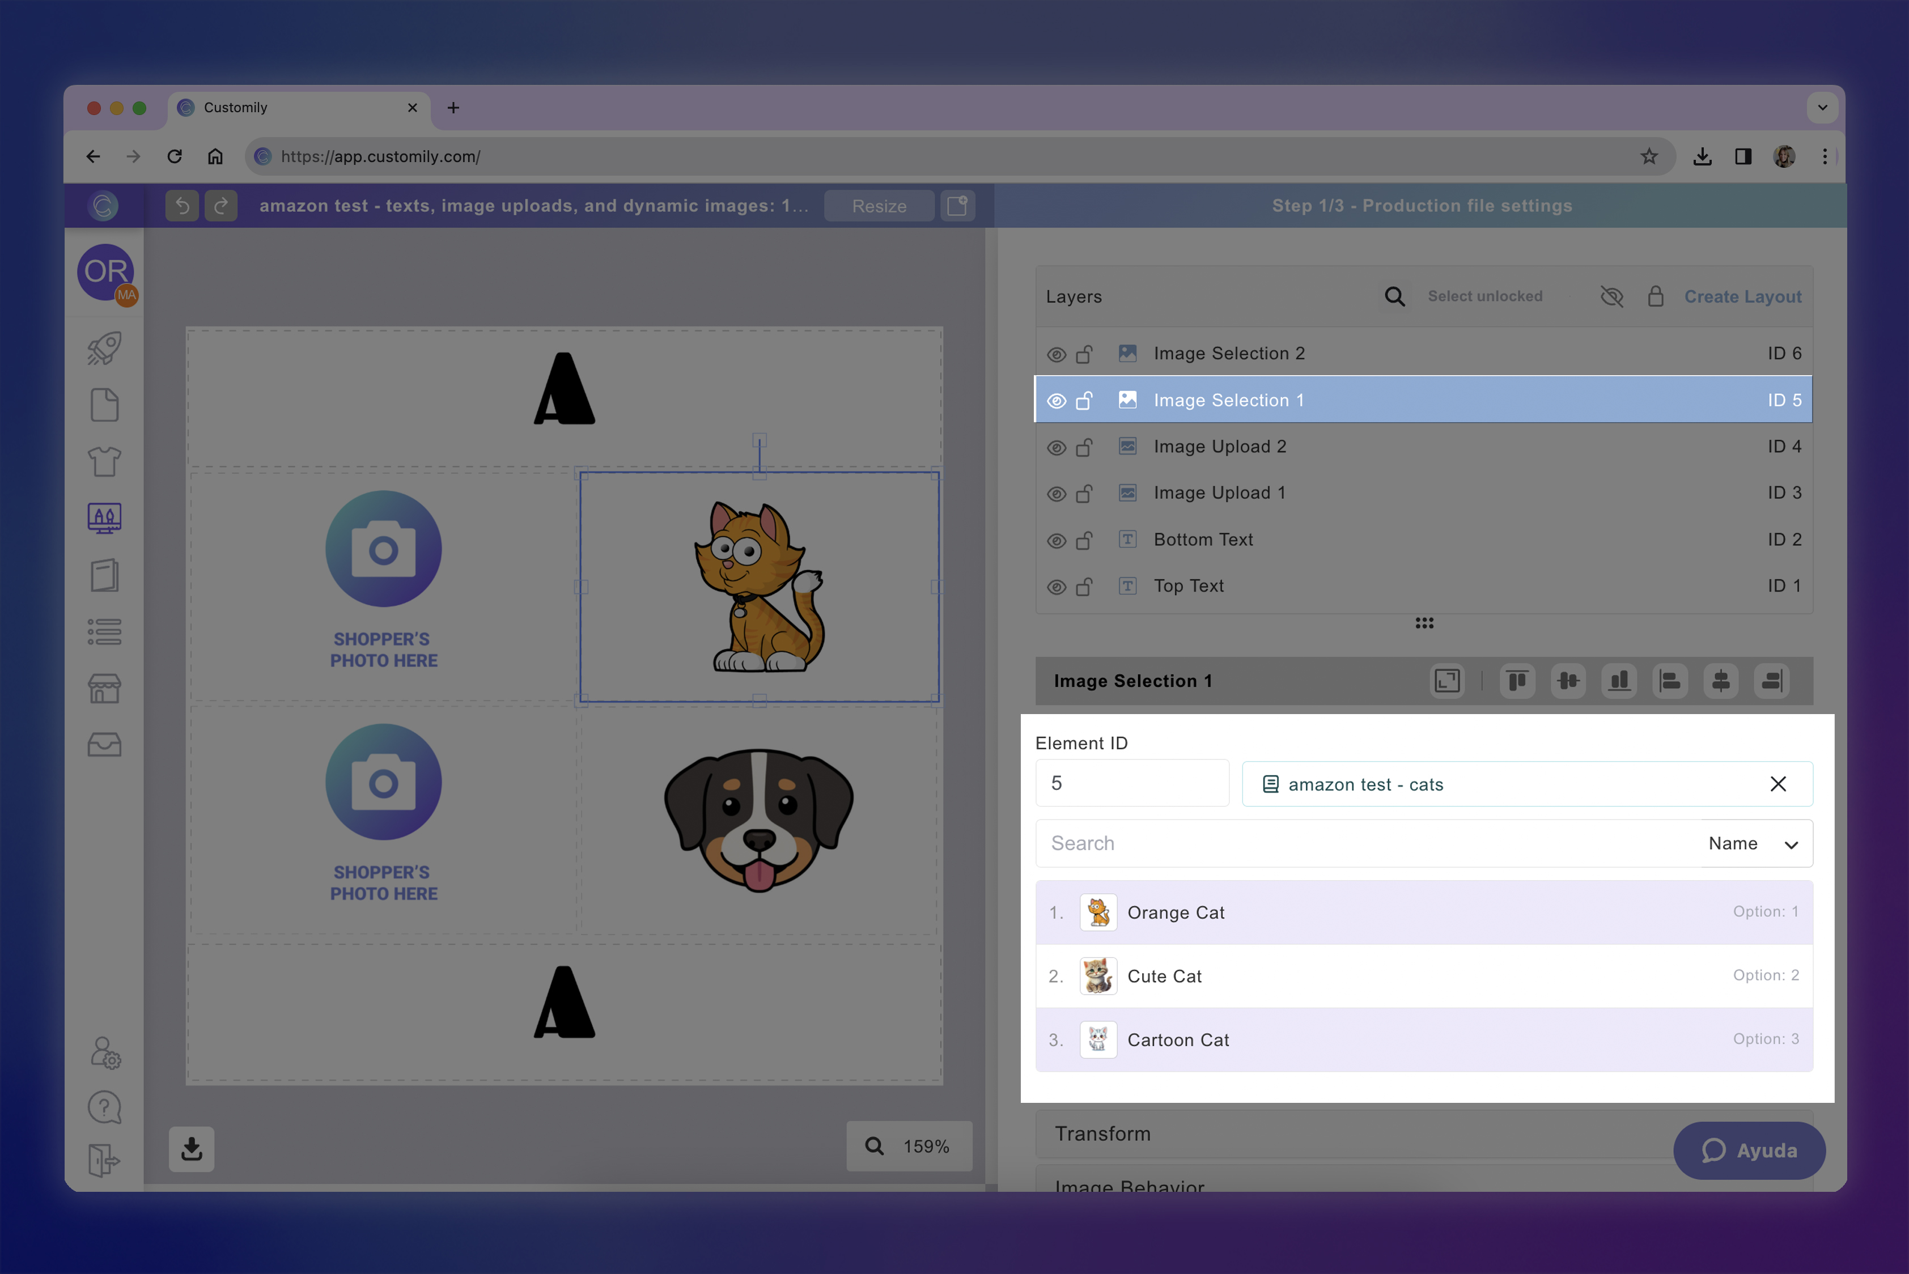Click the fit-to-canvas expand icon

(1448, 681)
